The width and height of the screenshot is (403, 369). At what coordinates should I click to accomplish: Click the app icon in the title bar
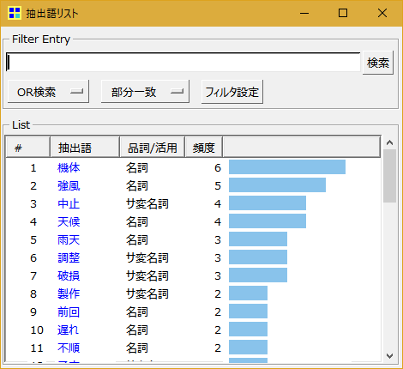pos(15,13)
